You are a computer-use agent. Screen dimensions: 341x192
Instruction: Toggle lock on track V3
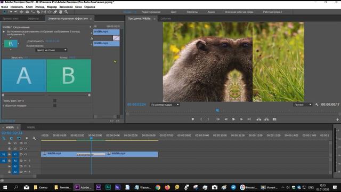[10, 143]
